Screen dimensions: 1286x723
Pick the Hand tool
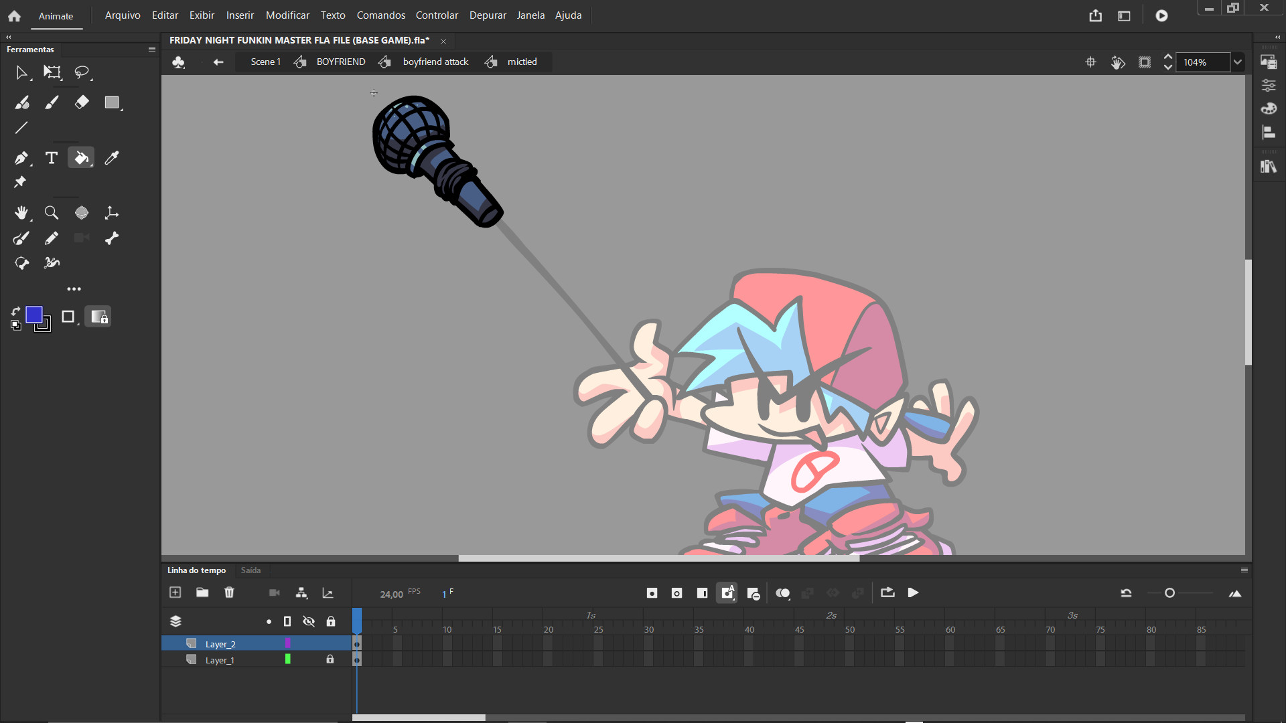coord(21,212)
